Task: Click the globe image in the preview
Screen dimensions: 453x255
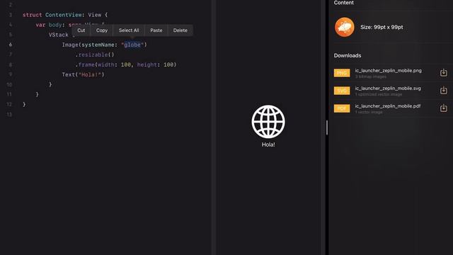Action: point(268,121)
